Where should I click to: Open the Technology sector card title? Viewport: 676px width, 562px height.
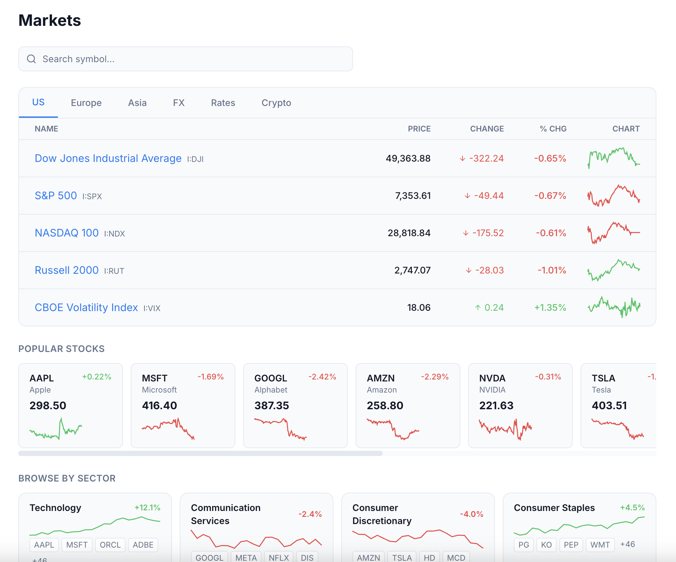coord(55,508)
